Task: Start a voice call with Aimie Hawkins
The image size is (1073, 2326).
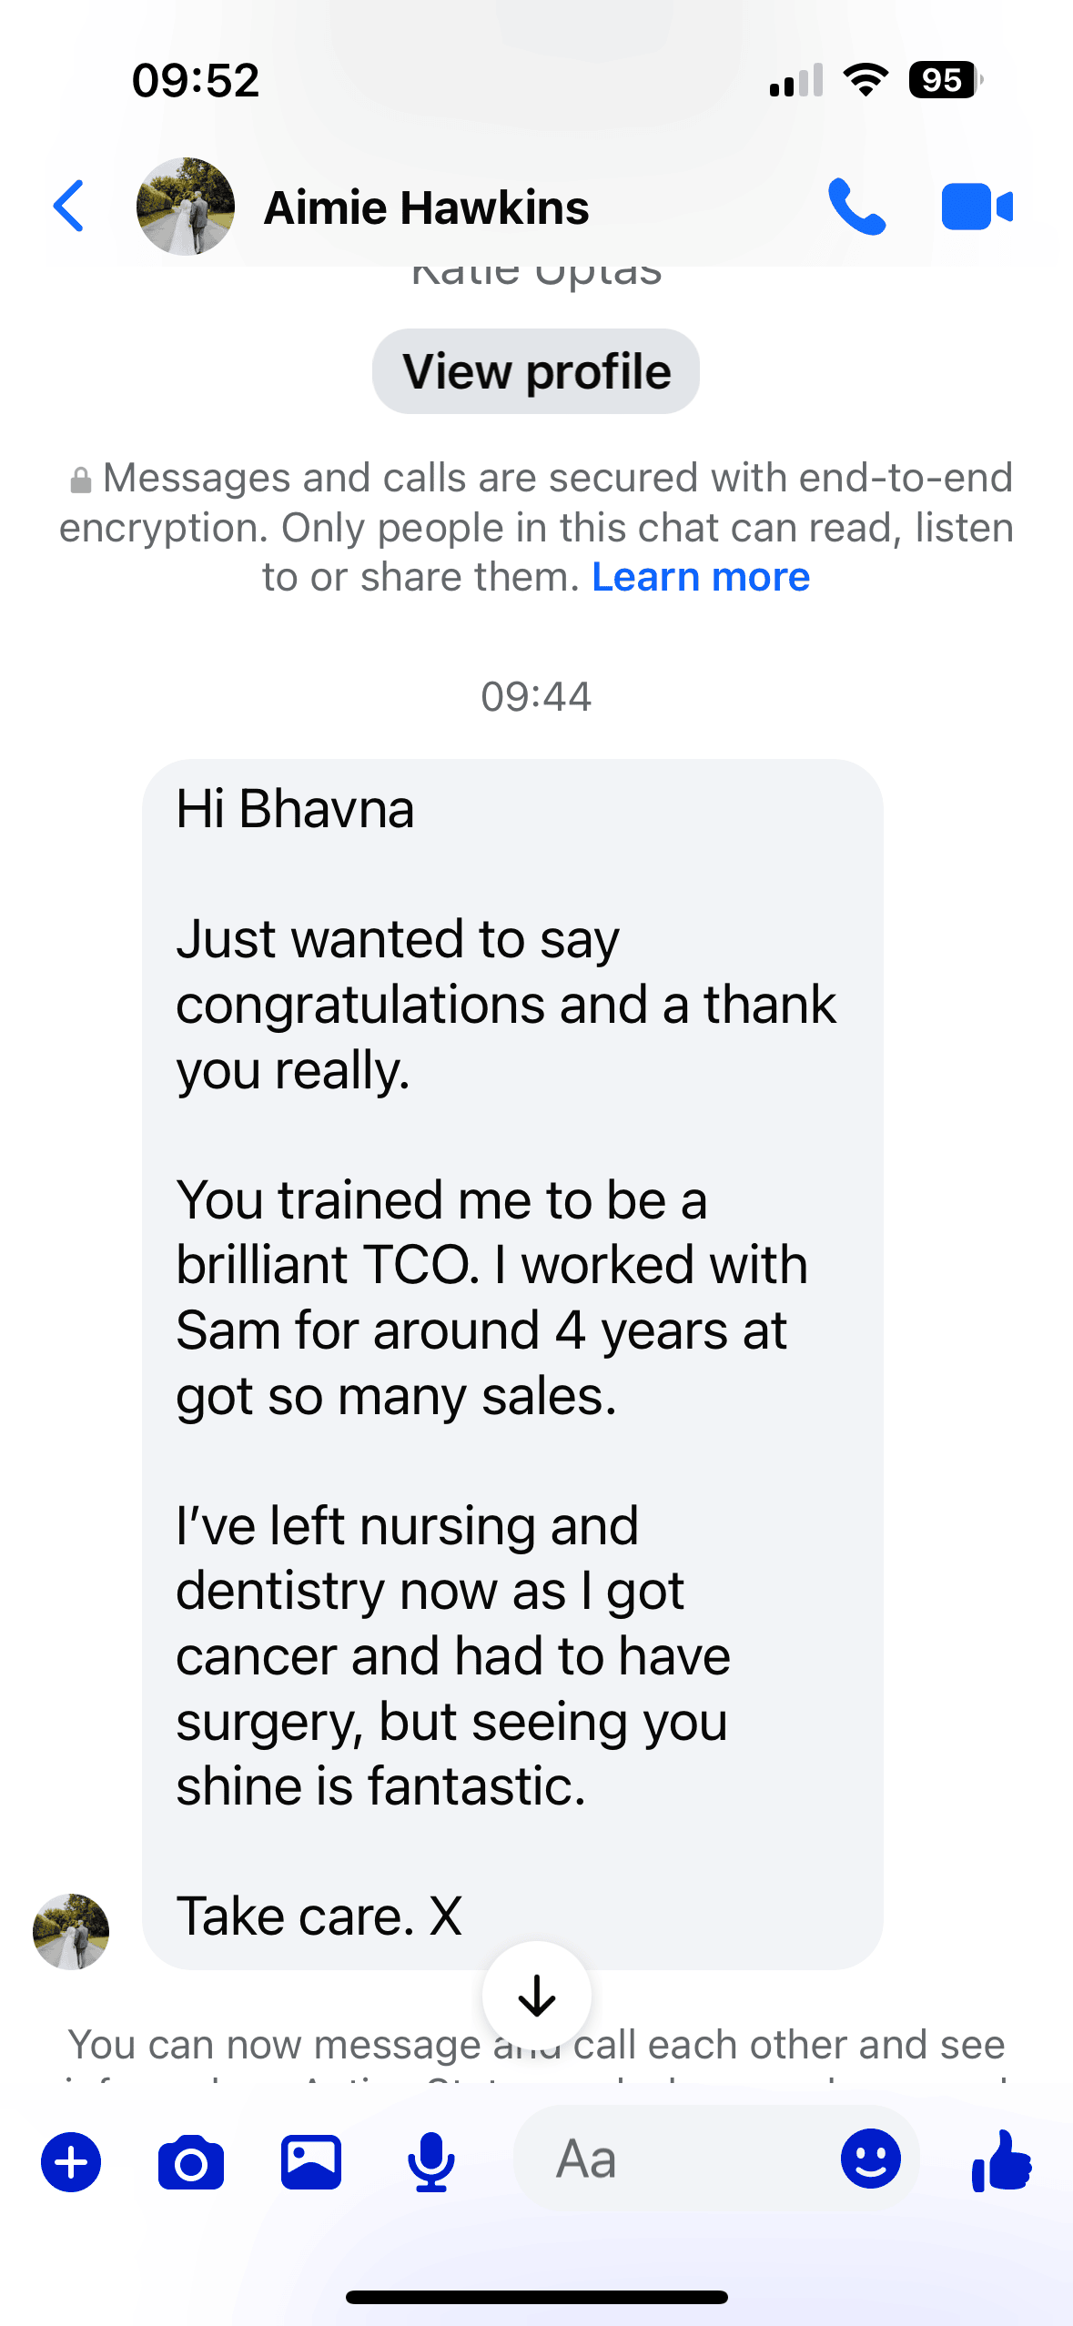Action: (x=856, y=207)
